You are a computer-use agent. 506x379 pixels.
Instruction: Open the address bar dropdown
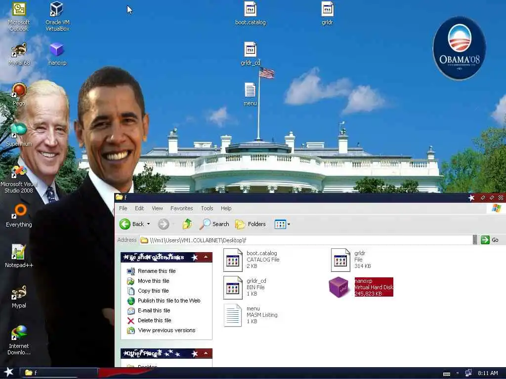(x=475, y=240)
